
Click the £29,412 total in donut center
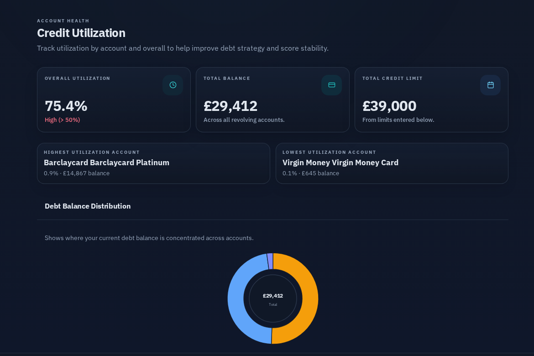(x=273, y=296)
